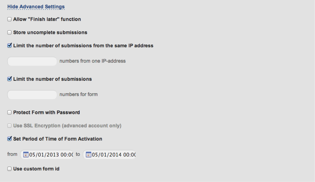Collapse settings via Hide Advanced Settings link
Screen dimensions: 315x182
click(x=36, y=6)
